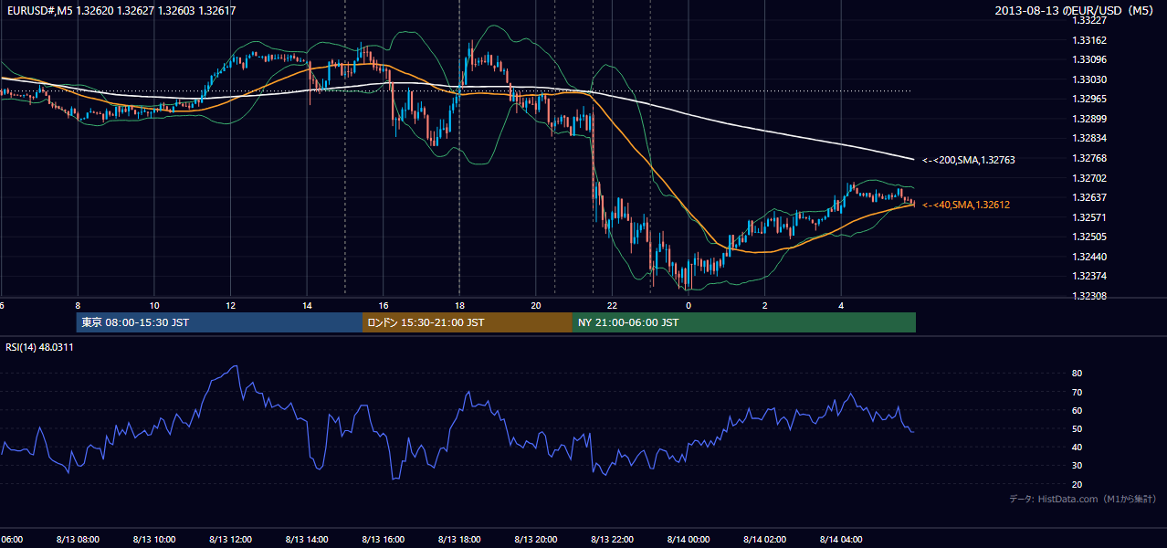Screen dimensions: 1167x548
Task: Click price axis value 1.33227
Action: click(x=1088, y=20)
